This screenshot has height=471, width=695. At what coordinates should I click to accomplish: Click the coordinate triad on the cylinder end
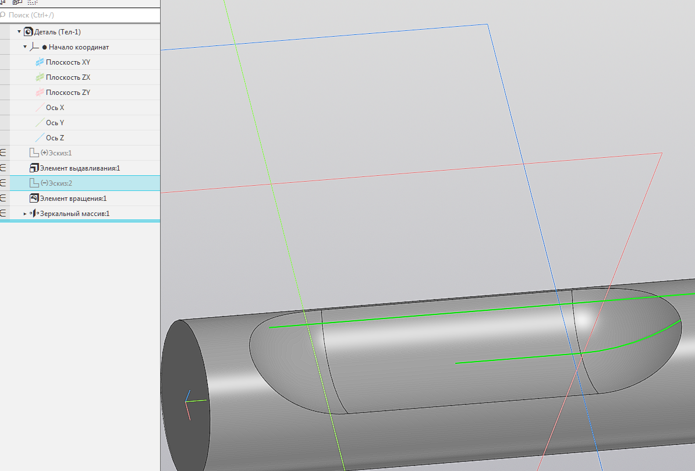tap(194, 404)
